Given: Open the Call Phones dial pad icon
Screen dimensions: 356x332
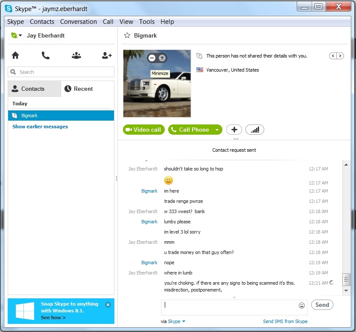Looking at the screenshot, I should 46,55.
